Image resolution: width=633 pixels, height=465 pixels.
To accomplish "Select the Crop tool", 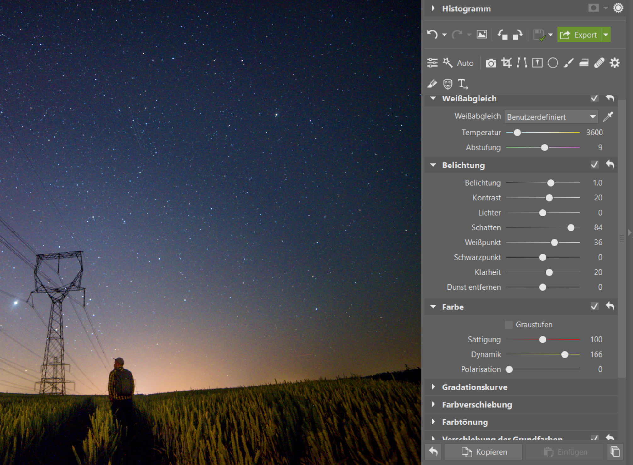I will coord(506,63).
